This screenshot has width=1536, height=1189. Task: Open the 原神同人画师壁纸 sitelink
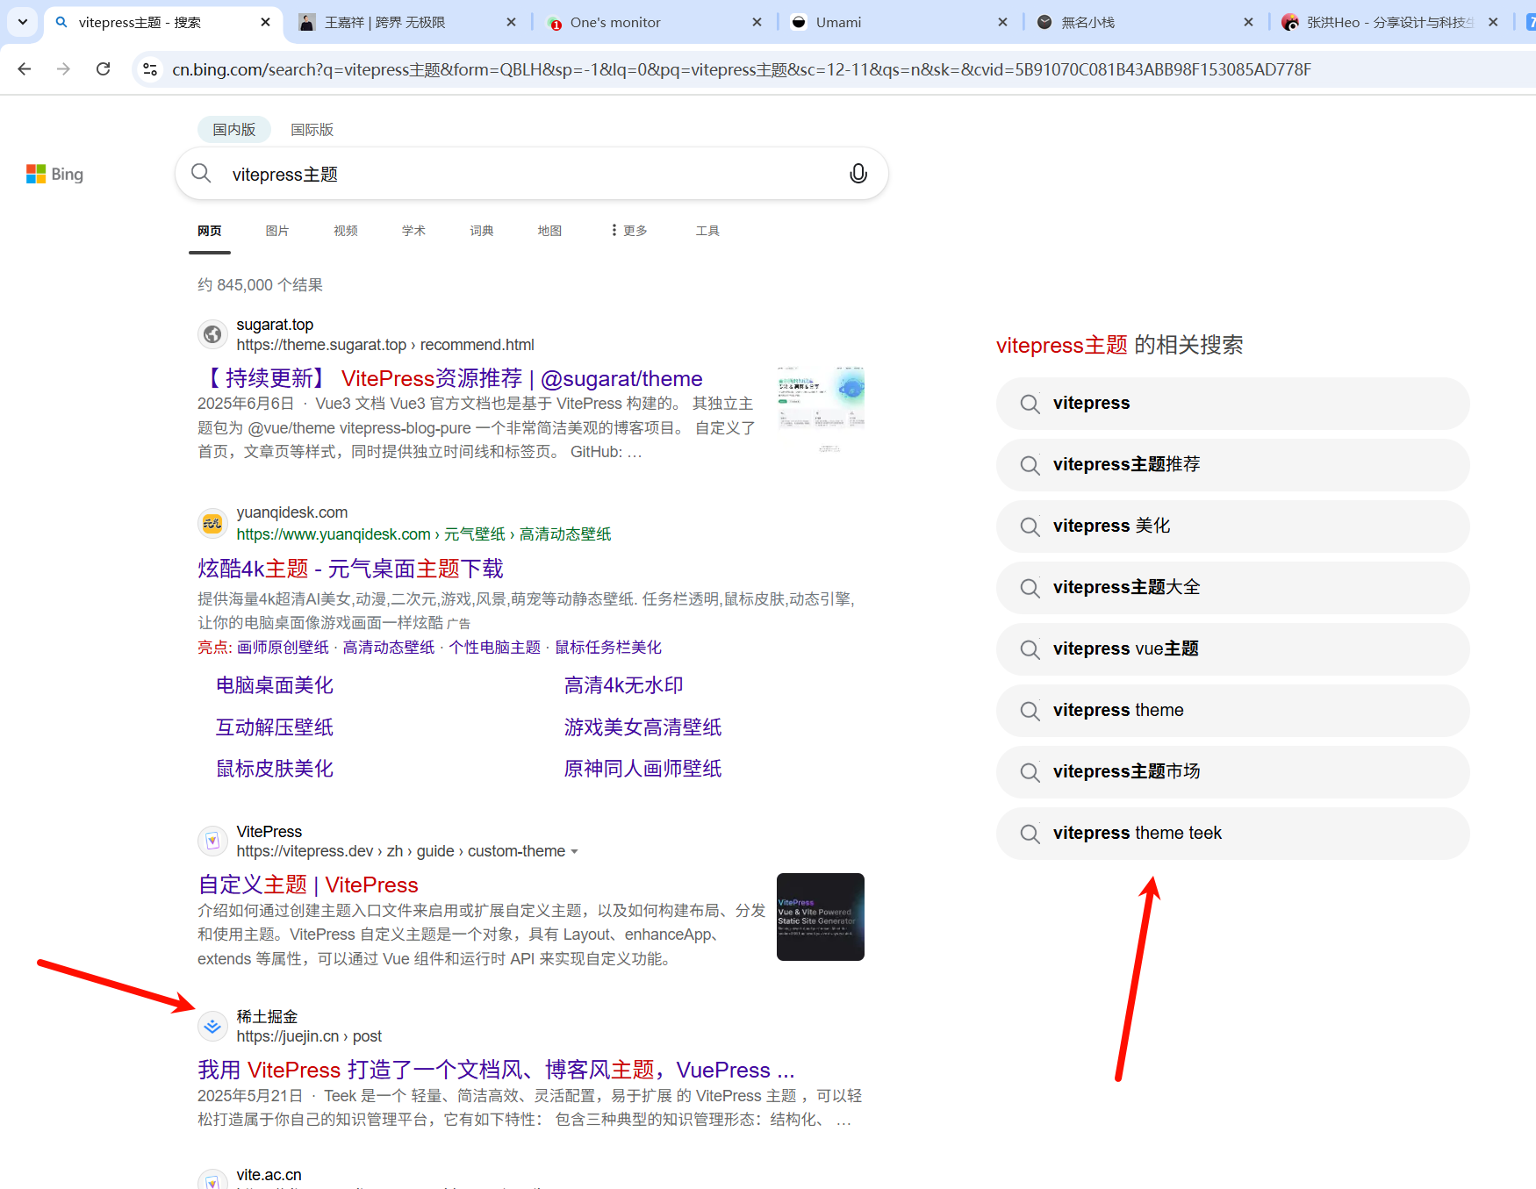[643, 769]
